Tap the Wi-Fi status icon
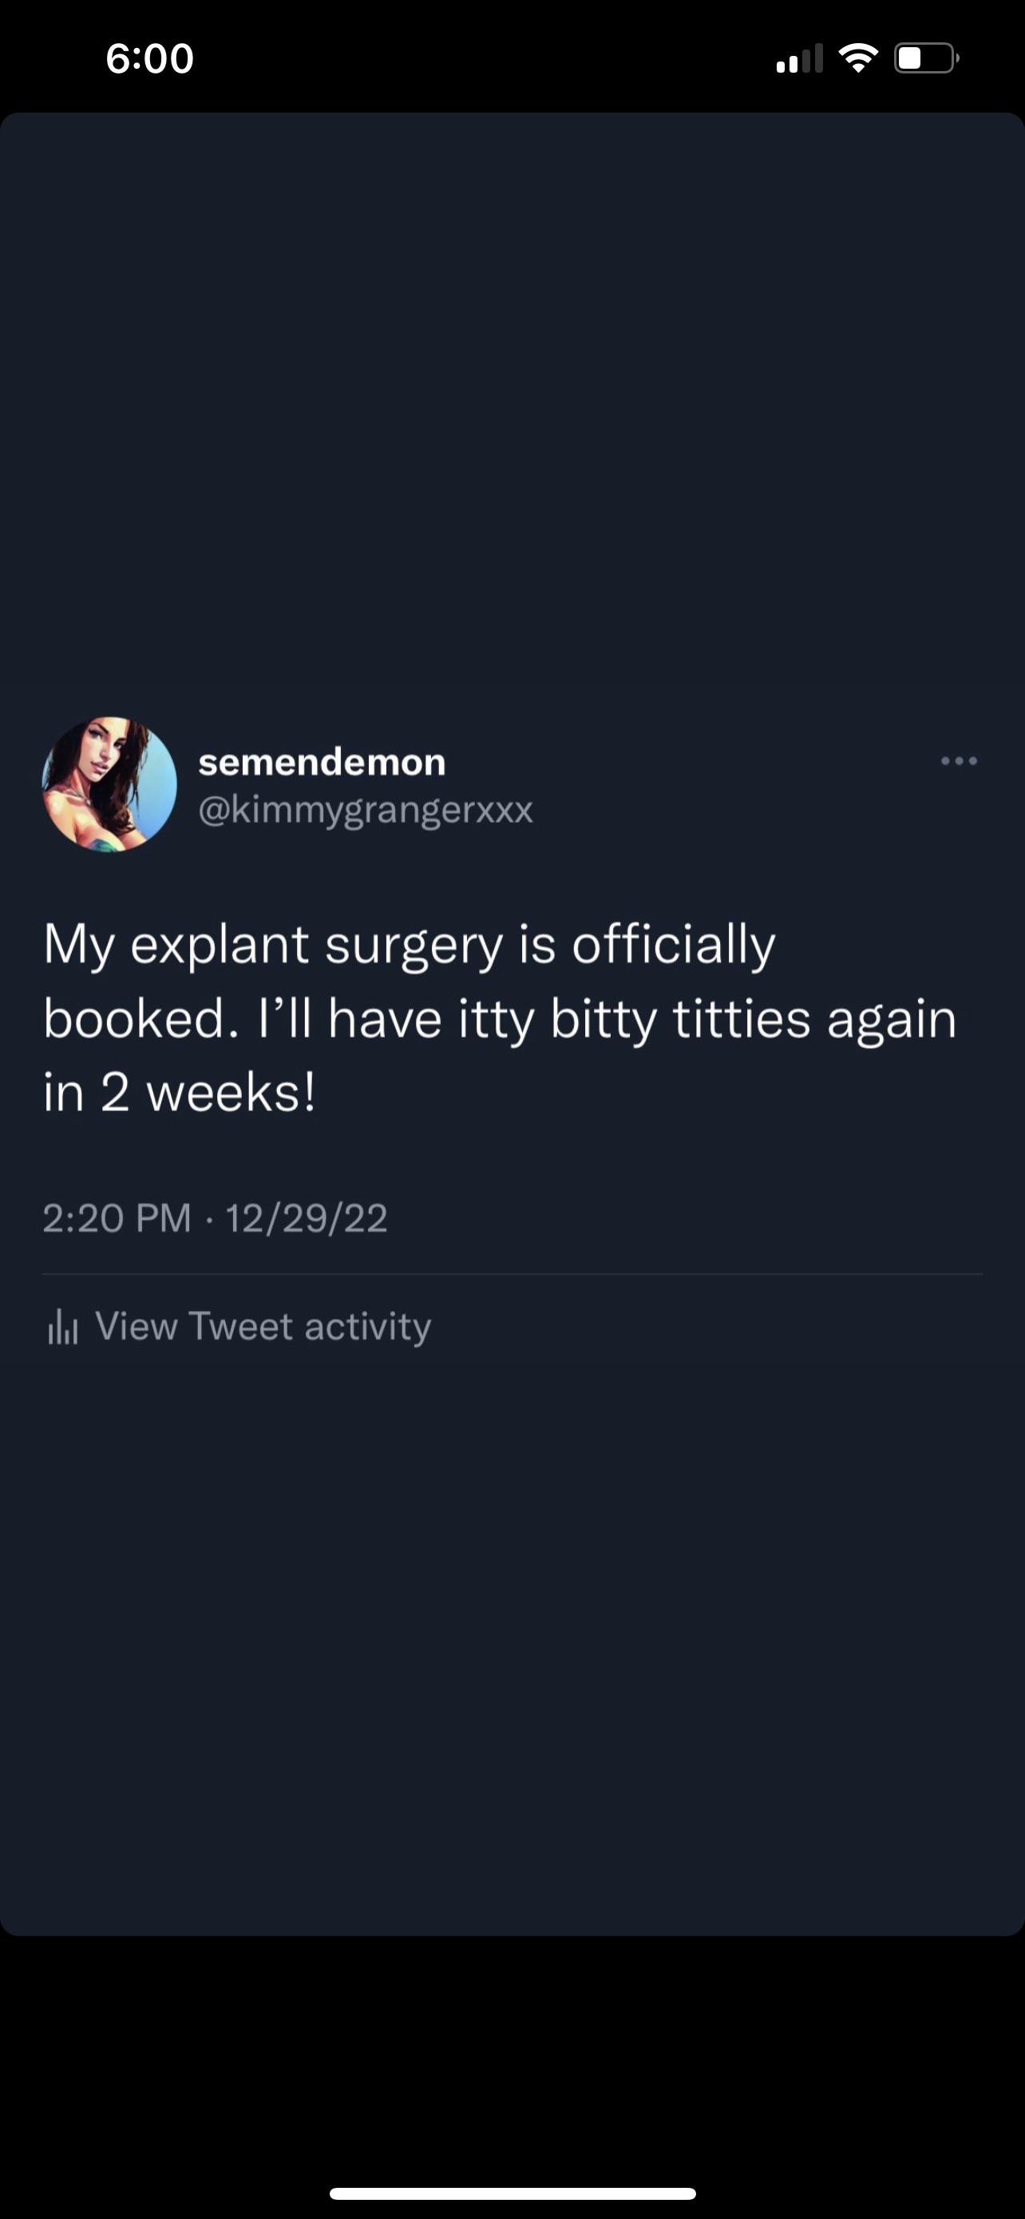 [x=857, y=58]
